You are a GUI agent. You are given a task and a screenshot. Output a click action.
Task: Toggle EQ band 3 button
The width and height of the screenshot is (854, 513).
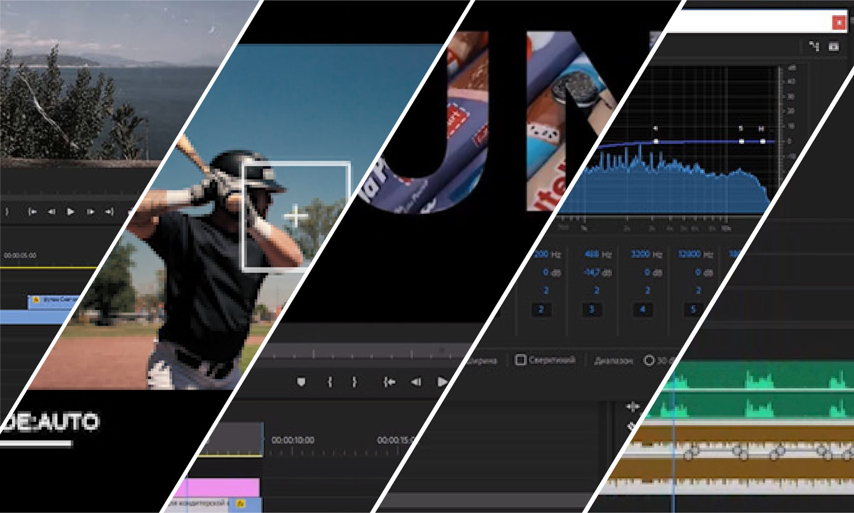pos(591,309)
